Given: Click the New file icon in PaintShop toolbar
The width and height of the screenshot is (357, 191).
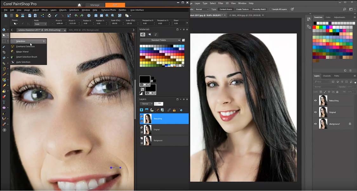Looking at the screenshot, I should click(6, 16).
